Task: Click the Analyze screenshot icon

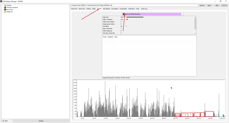Action: (5, 7)
